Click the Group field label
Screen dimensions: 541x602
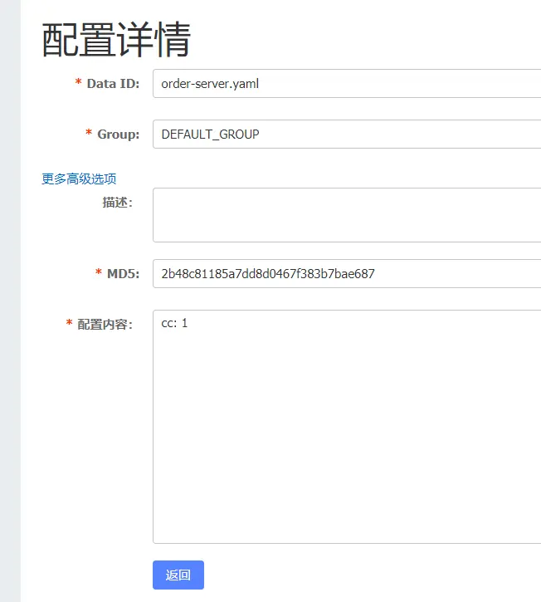[118, 134]
